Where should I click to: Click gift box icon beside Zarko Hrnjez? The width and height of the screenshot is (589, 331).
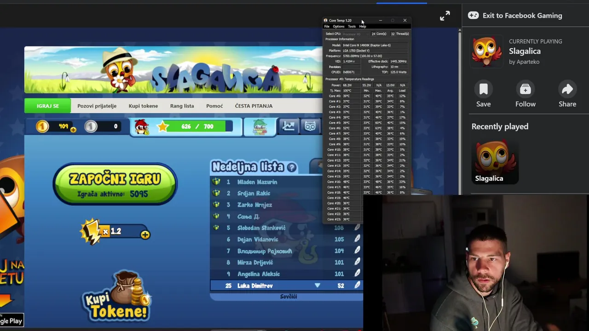216,205
